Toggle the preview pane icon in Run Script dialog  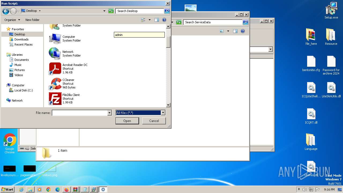point(157,20)
